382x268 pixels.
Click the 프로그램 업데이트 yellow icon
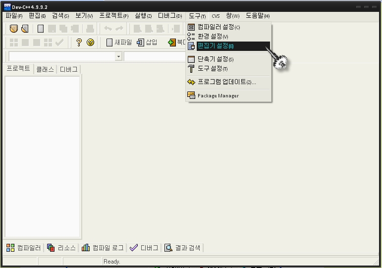[x=191, y=82]
